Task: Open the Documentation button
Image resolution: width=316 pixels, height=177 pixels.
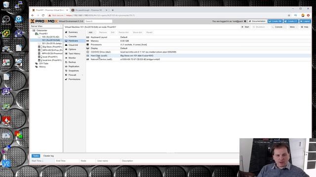Action: (x=257, y=21)
